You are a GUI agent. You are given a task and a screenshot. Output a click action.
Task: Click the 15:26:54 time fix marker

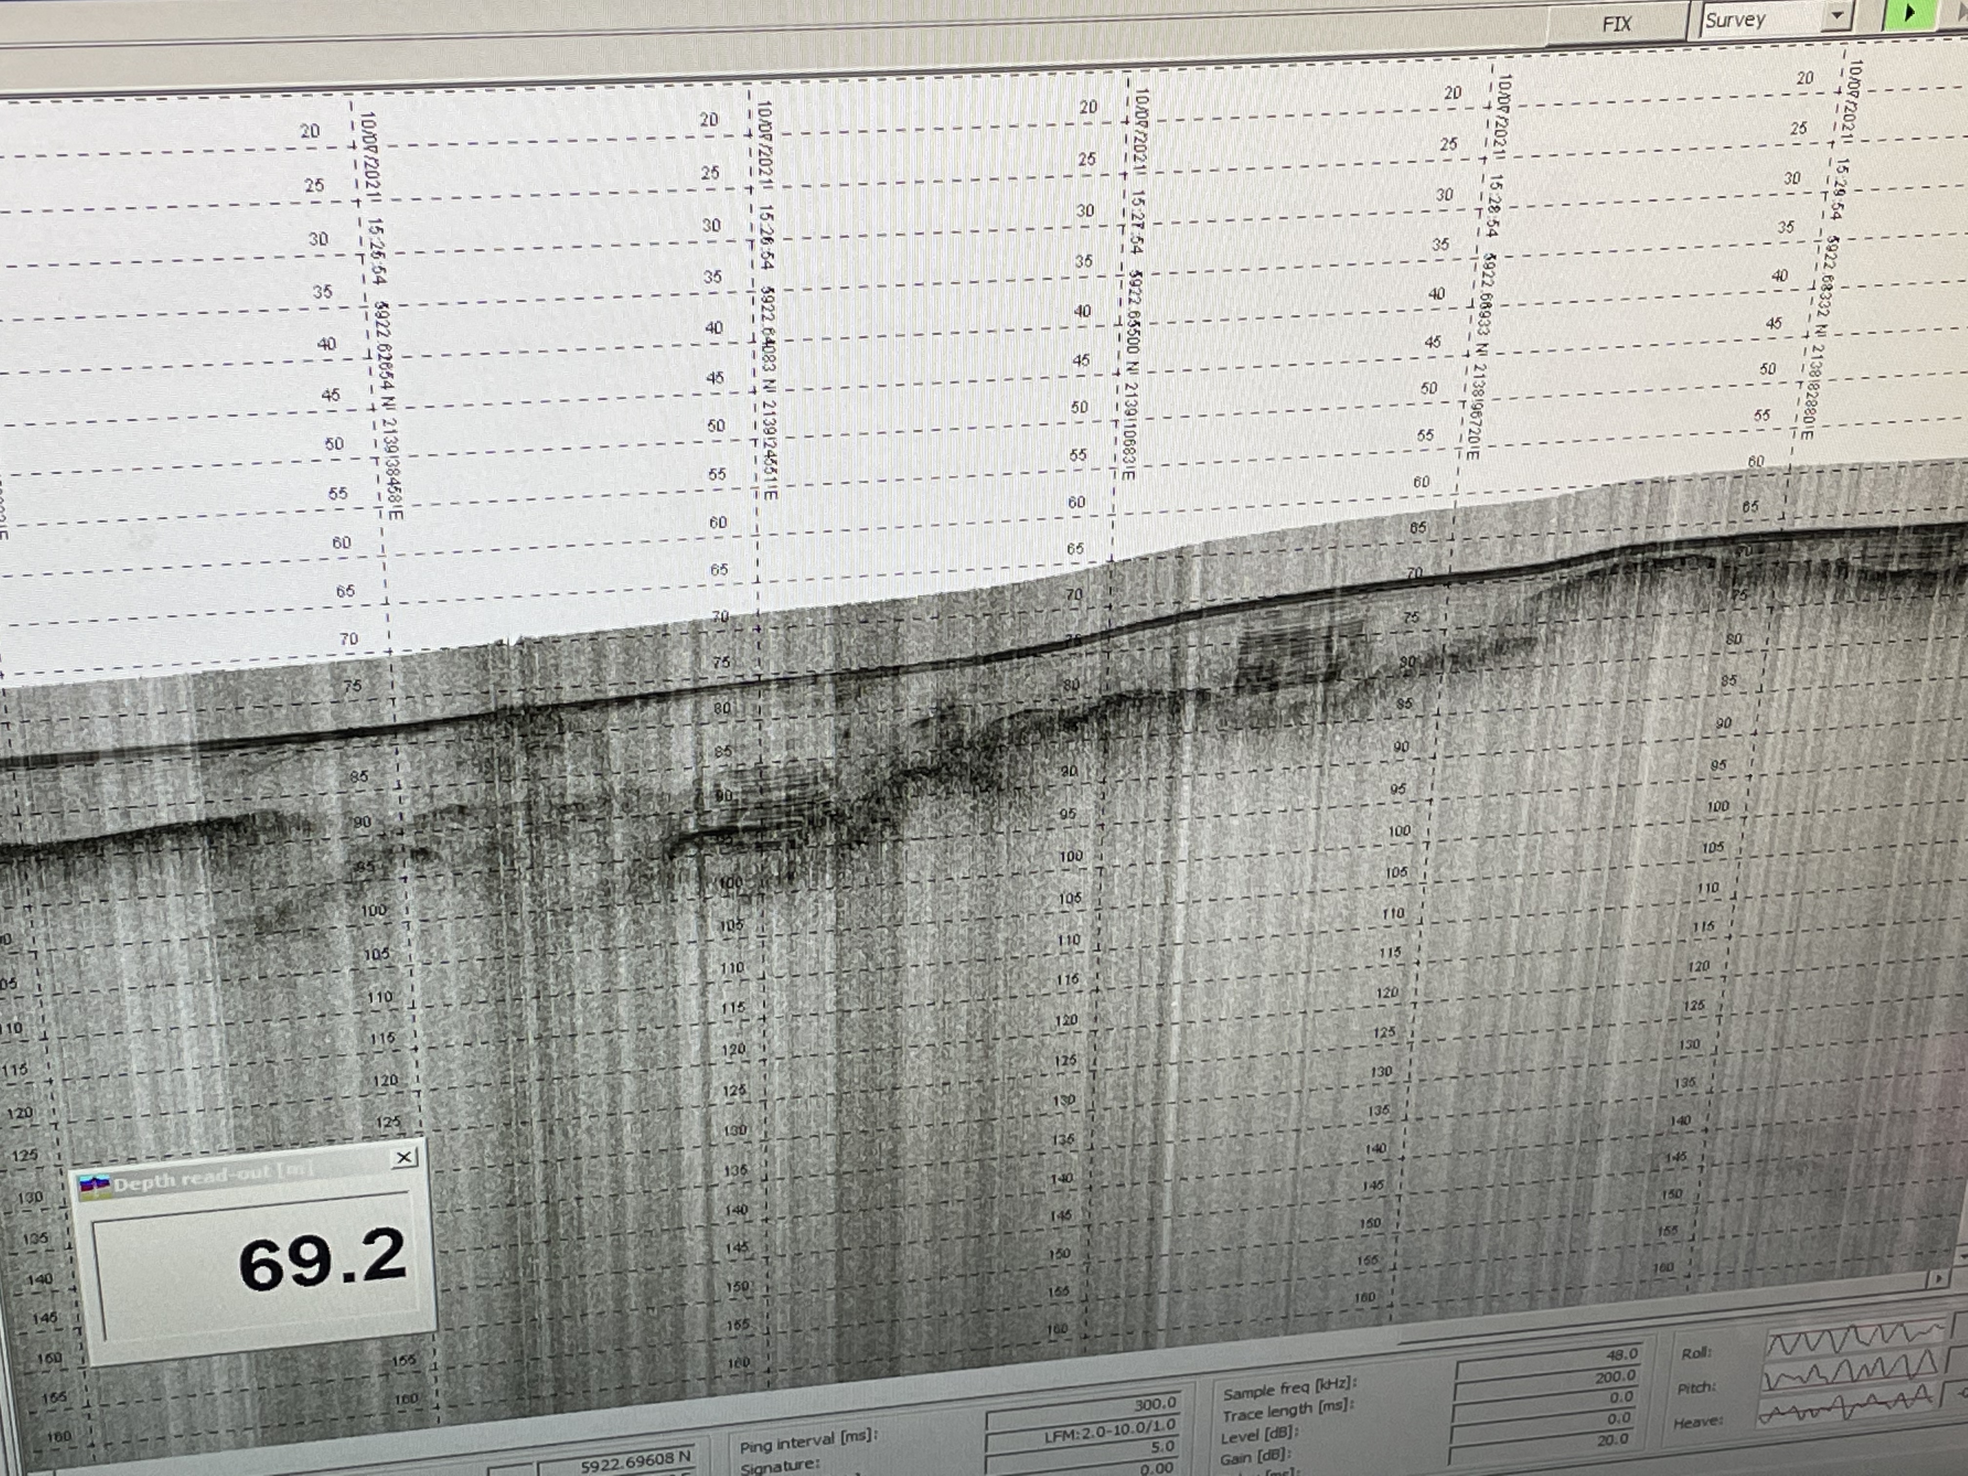(767, 238)
